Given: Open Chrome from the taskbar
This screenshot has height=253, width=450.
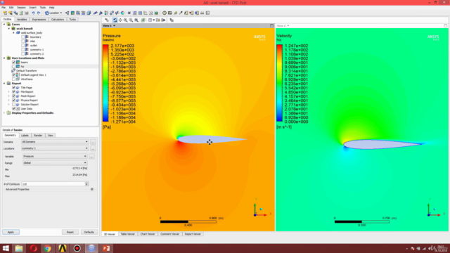Looking at the screenshot, I should point(48,248).
